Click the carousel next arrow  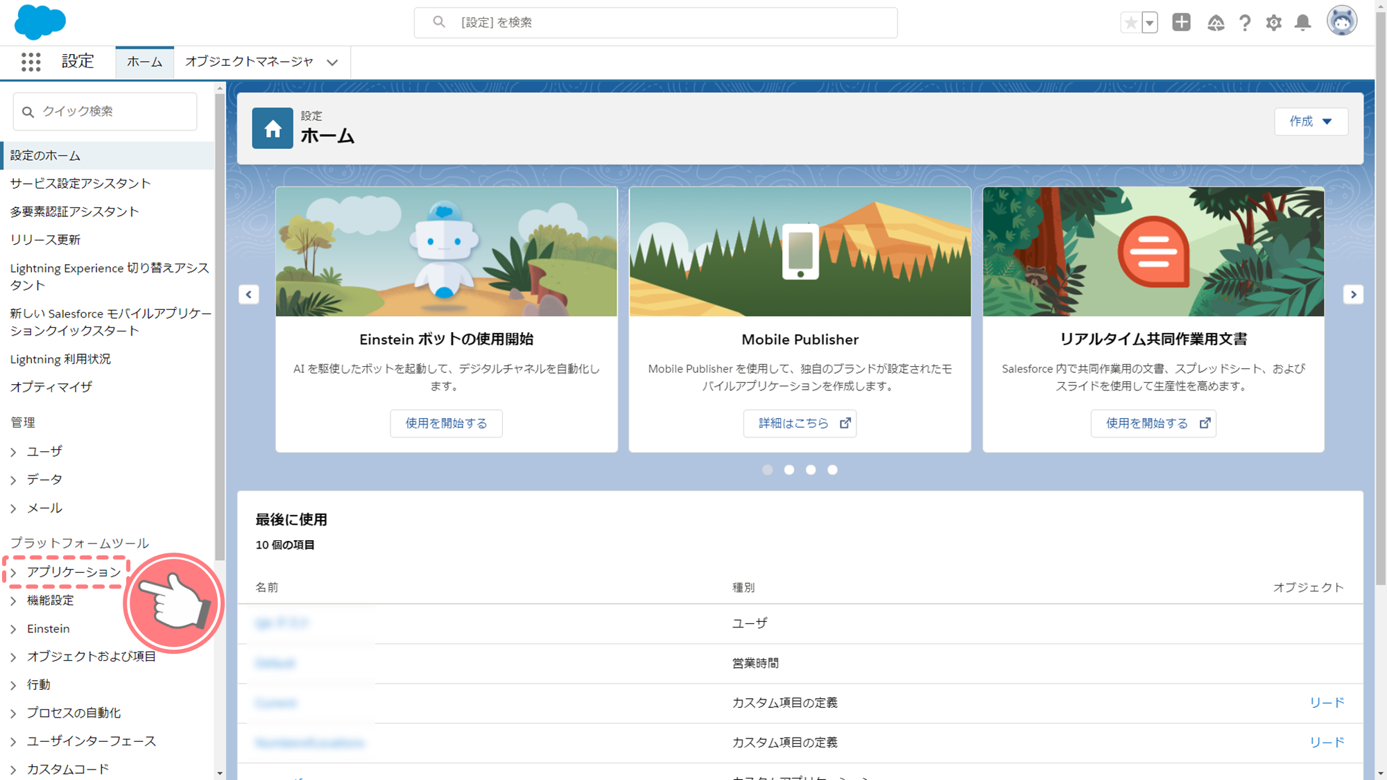[x=1353, y=294]
